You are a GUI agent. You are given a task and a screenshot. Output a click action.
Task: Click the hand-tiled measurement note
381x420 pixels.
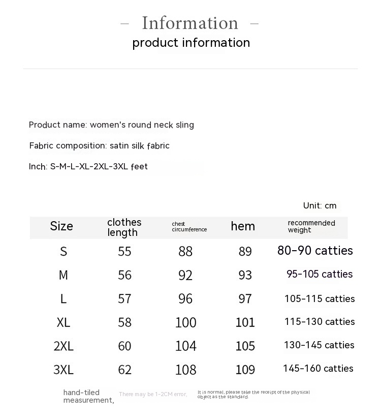pos(88,396)
